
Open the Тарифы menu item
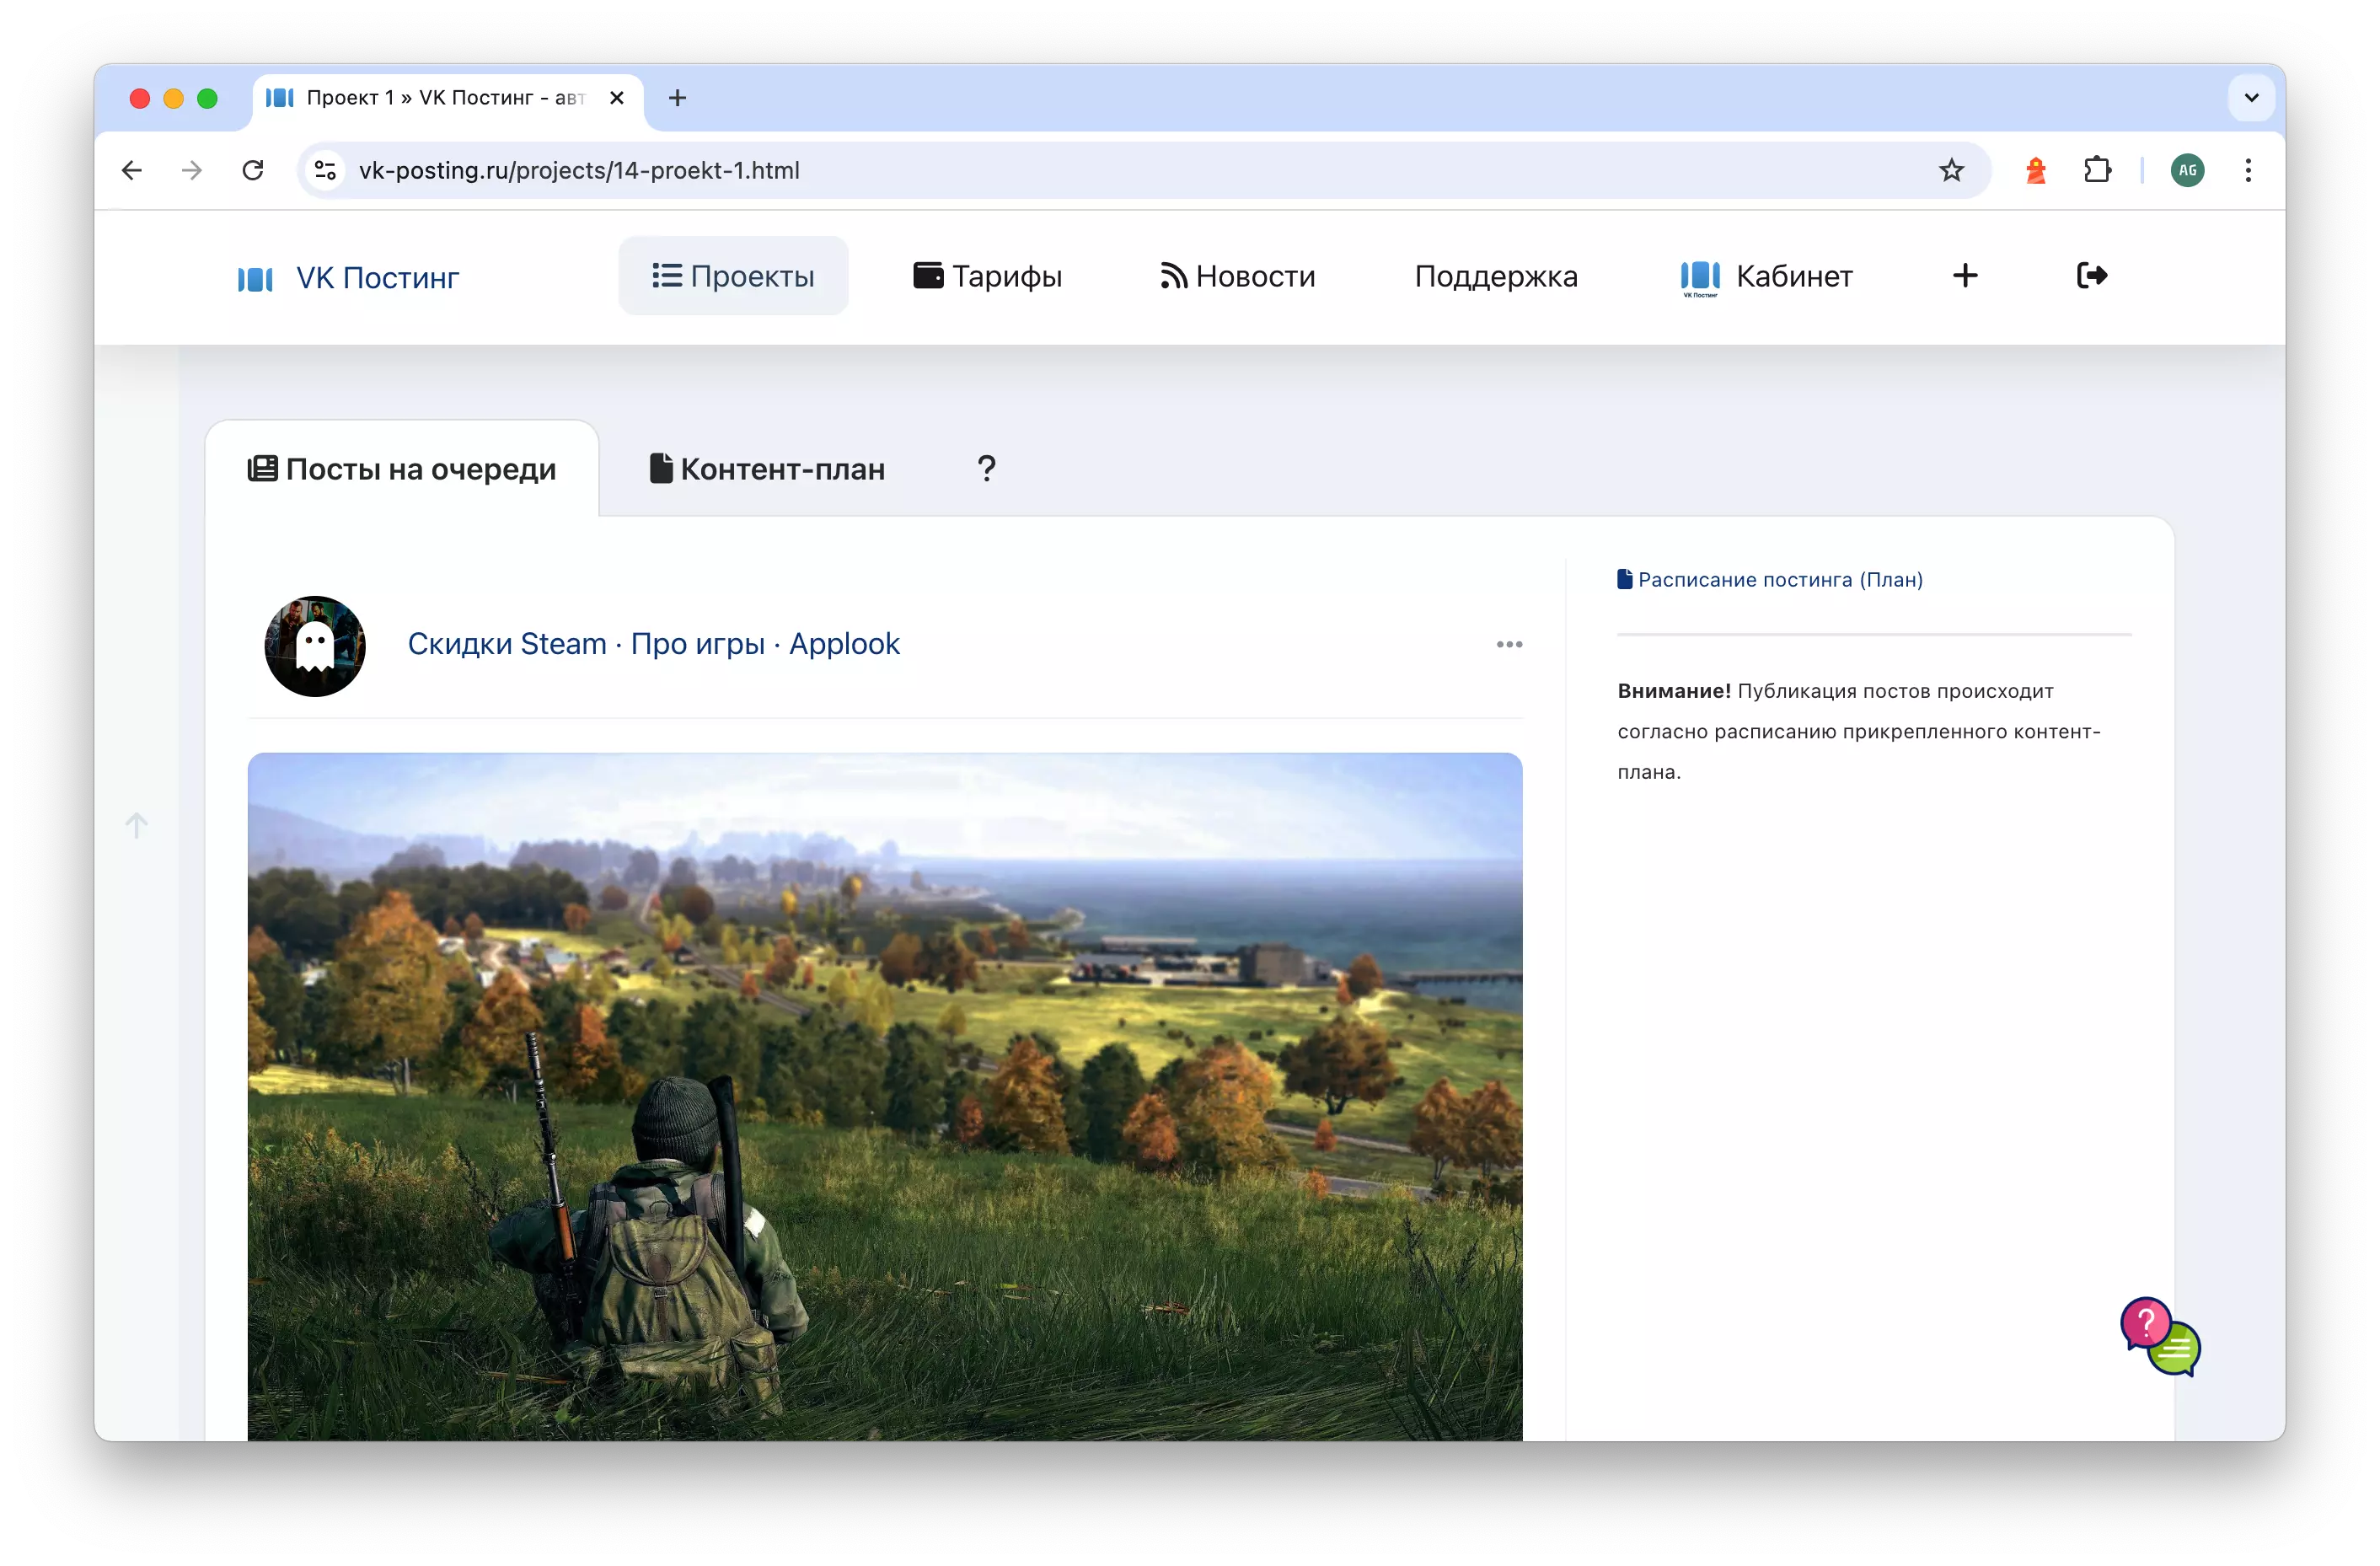[x=987, y=276]
